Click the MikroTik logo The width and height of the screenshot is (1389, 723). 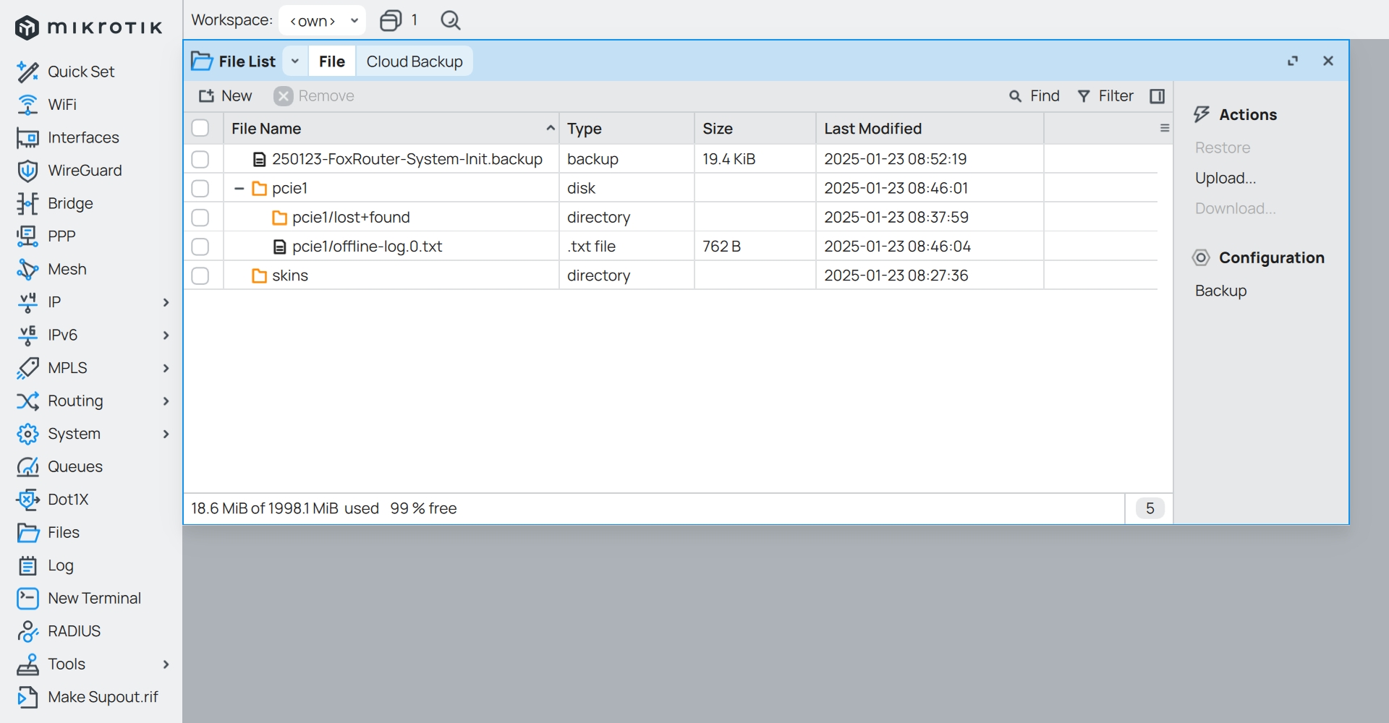[88, 27]
